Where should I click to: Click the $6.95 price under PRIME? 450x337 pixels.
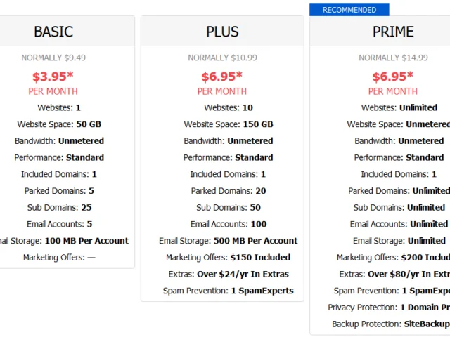tap(393, 77)
